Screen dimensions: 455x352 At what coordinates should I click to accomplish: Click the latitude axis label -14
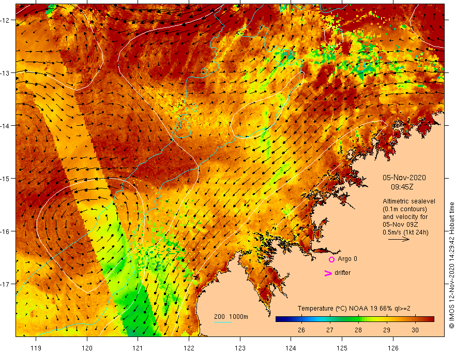pyautogui.click(x=6, y=126)
